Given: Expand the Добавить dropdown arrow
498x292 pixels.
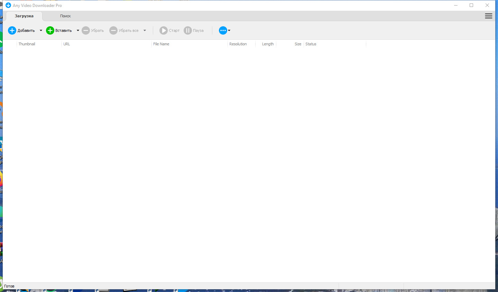Looking at the screenshot, I should pos(41,30).
